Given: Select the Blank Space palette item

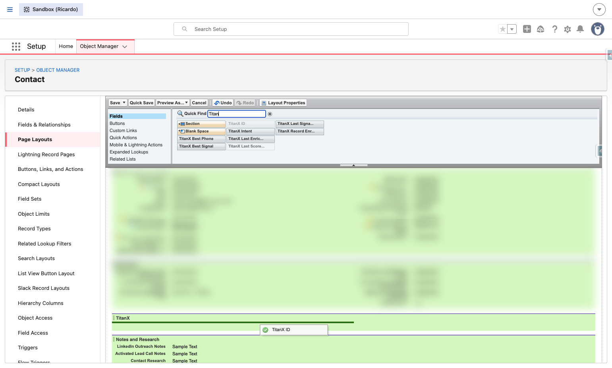Looking at the screenshot, I should (201, 131).
